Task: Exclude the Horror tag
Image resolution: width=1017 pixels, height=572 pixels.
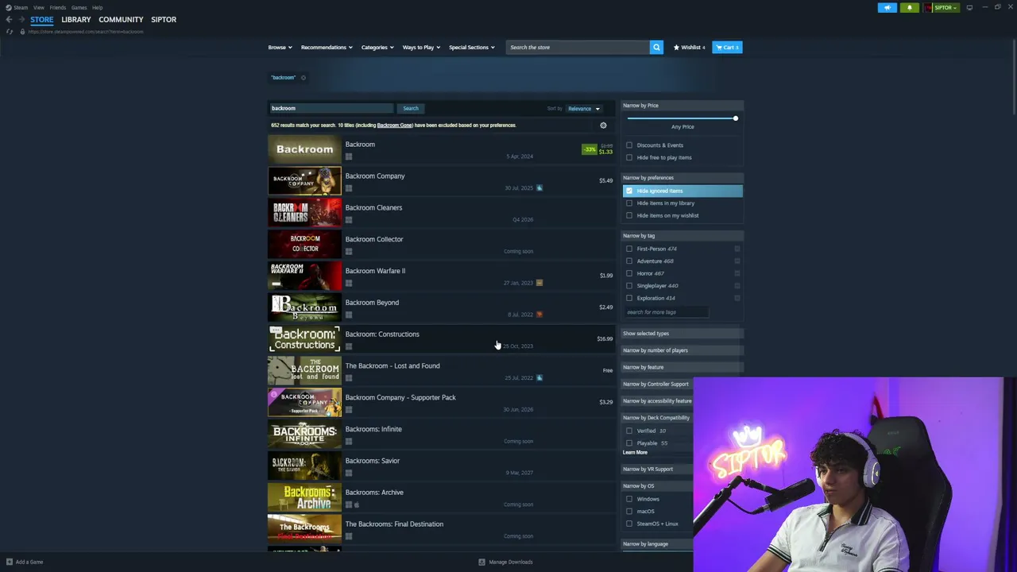Action: click(737, 273)
